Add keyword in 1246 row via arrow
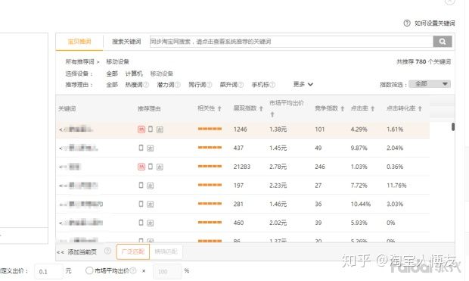 pyautogui.click(x=61, y=130)
